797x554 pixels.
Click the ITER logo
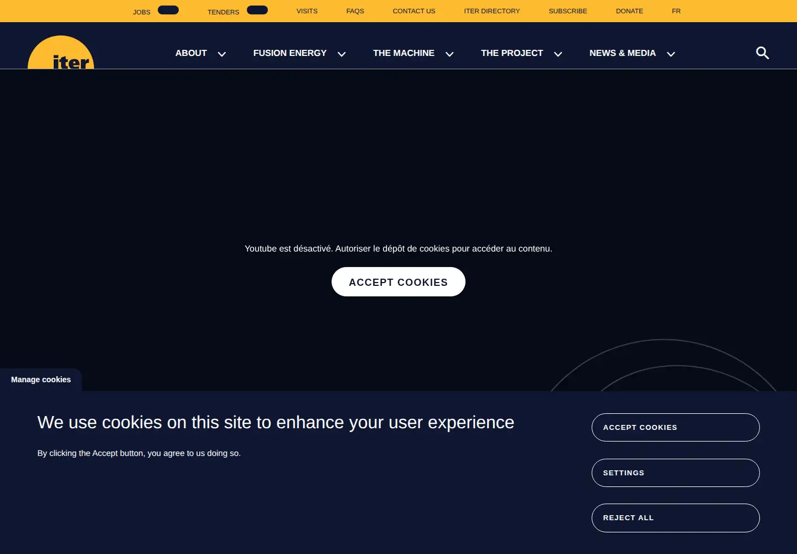coord(61,53)
